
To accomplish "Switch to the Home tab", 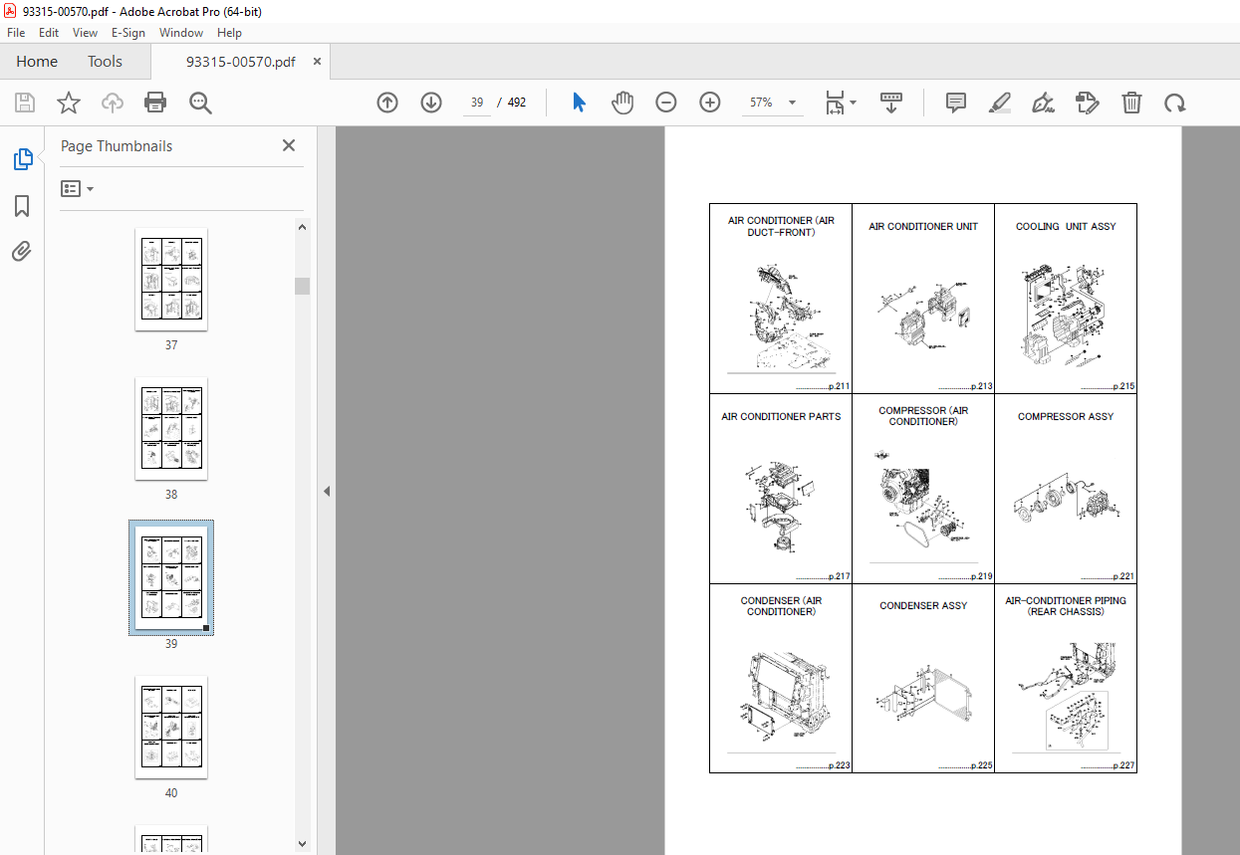I will click(37, 62).
